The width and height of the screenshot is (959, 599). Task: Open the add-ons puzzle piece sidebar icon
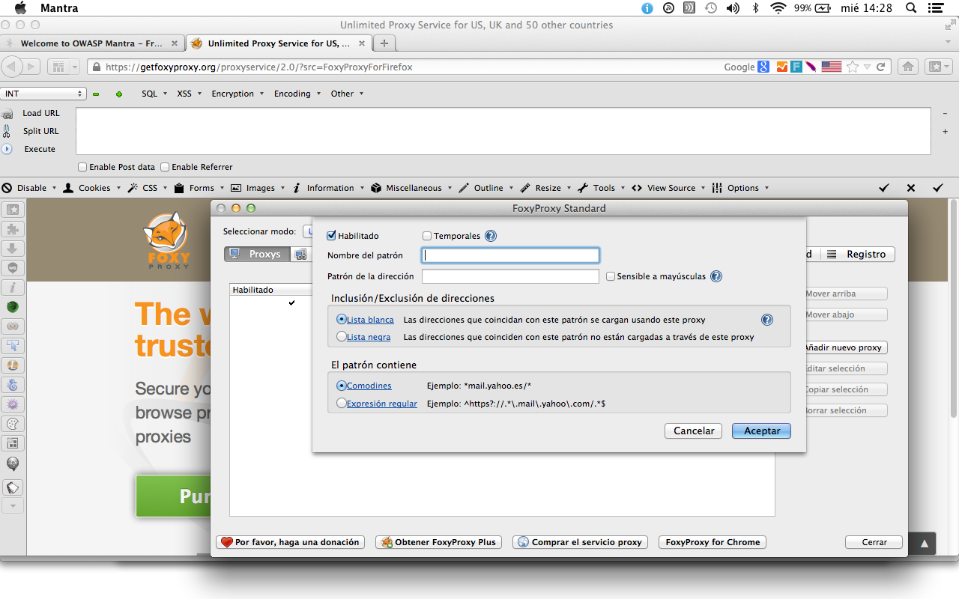(x=13, y=229)
